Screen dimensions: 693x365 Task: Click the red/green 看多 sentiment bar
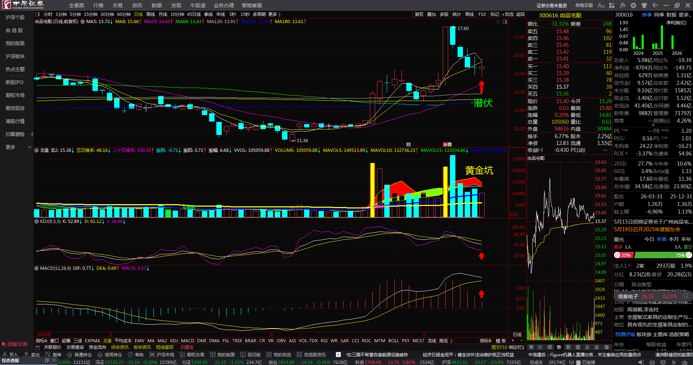[653, 255]
